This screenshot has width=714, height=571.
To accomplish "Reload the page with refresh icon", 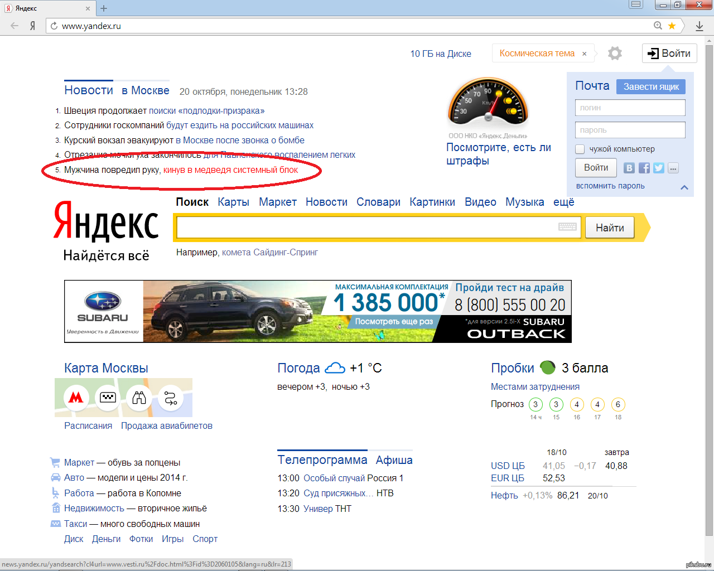I will (x=54, y=26).
